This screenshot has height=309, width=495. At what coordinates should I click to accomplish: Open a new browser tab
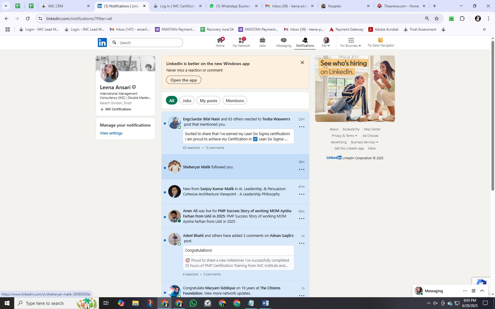click(x=434, y=6)
